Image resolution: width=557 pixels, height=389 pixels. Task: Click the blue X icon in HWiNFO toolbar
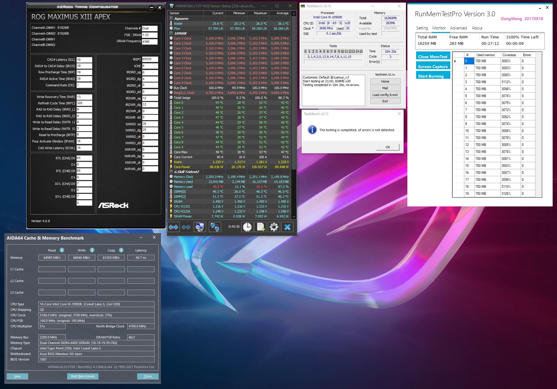tap(287, 227)
